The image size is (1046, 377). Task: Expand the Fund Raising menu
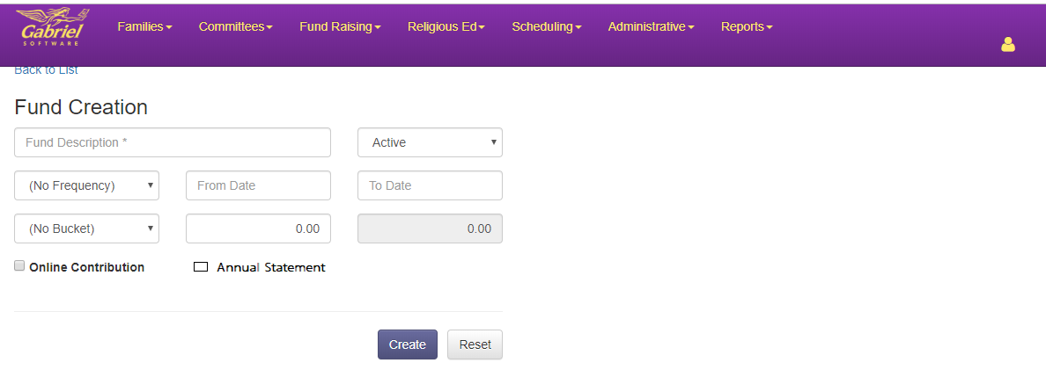(x=340, y=26)
